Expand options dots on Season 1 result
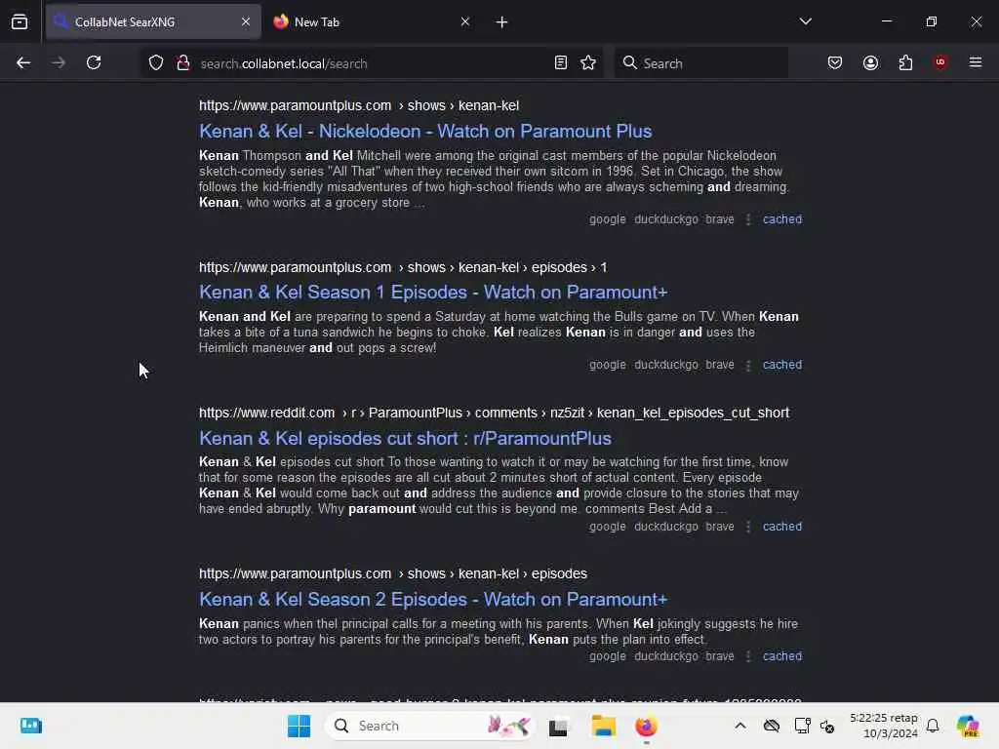 (748, 366)
